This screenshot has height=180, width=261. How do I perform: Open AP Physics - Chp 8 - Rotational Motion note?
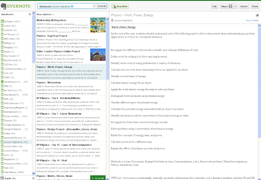coord(71,103)
